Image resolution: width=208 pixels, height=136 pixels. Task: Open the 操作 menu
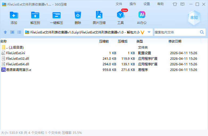133,4
